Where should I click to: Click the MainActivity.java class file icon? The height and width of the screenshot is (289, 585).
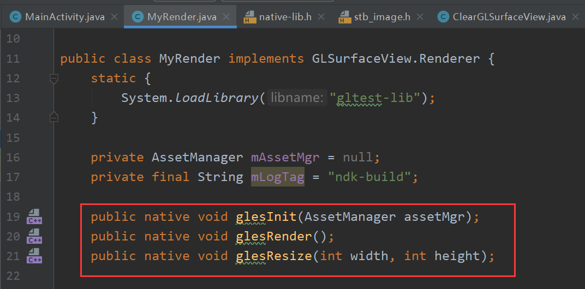pos(15,17)
